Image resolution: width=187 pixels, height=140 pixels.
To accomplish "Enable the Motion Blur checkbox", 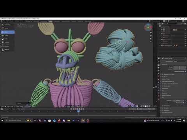I will pos(162,86).
